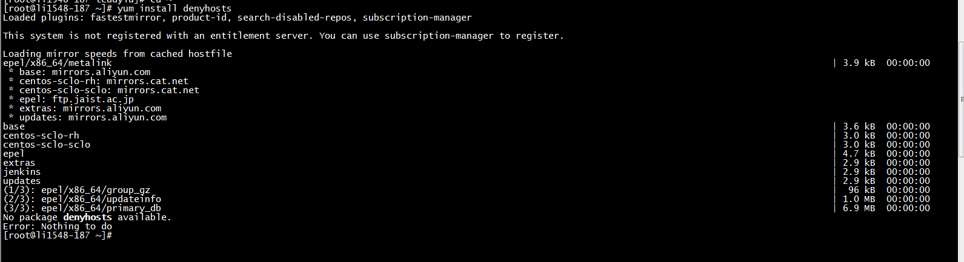Click the 'jenkins' repository line
964x262 pixels.
pos(22,172)
